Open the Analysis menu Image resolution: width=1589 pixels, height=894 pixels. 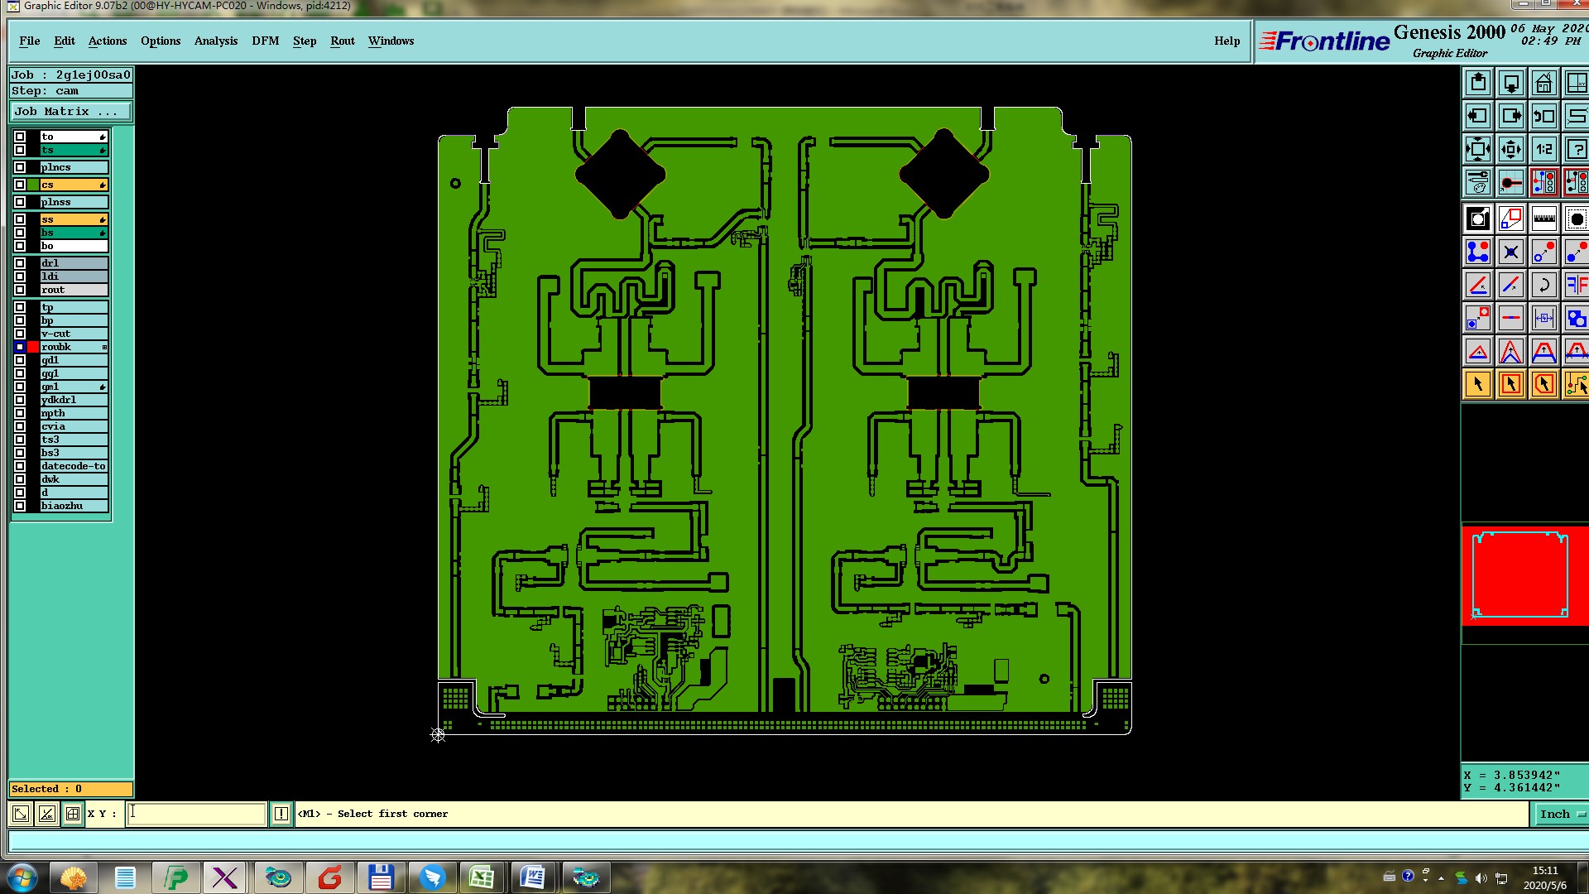coord(215,41)
